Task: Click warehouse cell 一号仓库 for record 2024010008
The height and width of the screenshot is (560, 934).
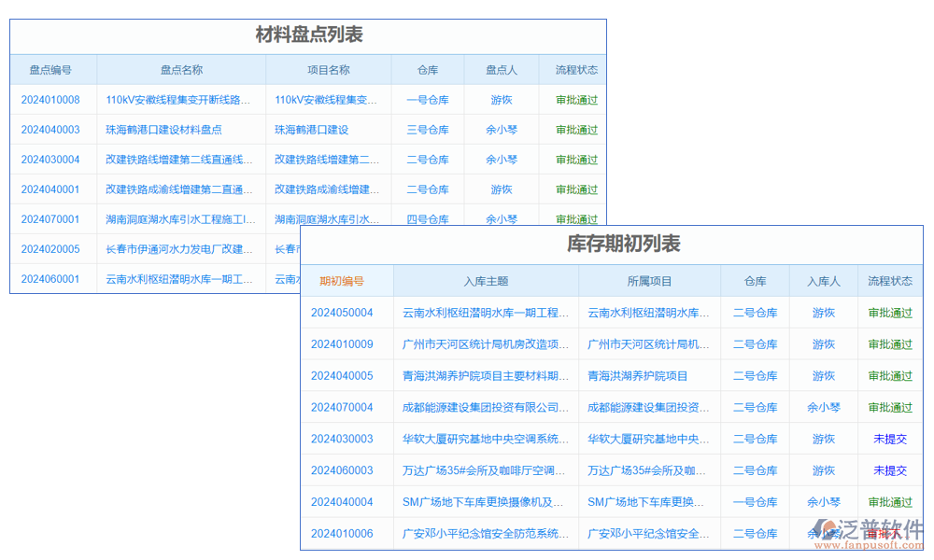Action: [x=428, y=99]
